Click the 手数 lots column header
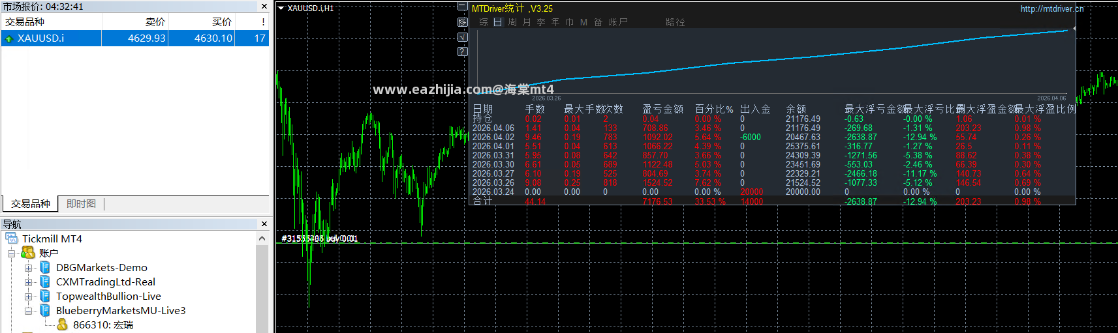1118x333 pixels. [535, 109]
